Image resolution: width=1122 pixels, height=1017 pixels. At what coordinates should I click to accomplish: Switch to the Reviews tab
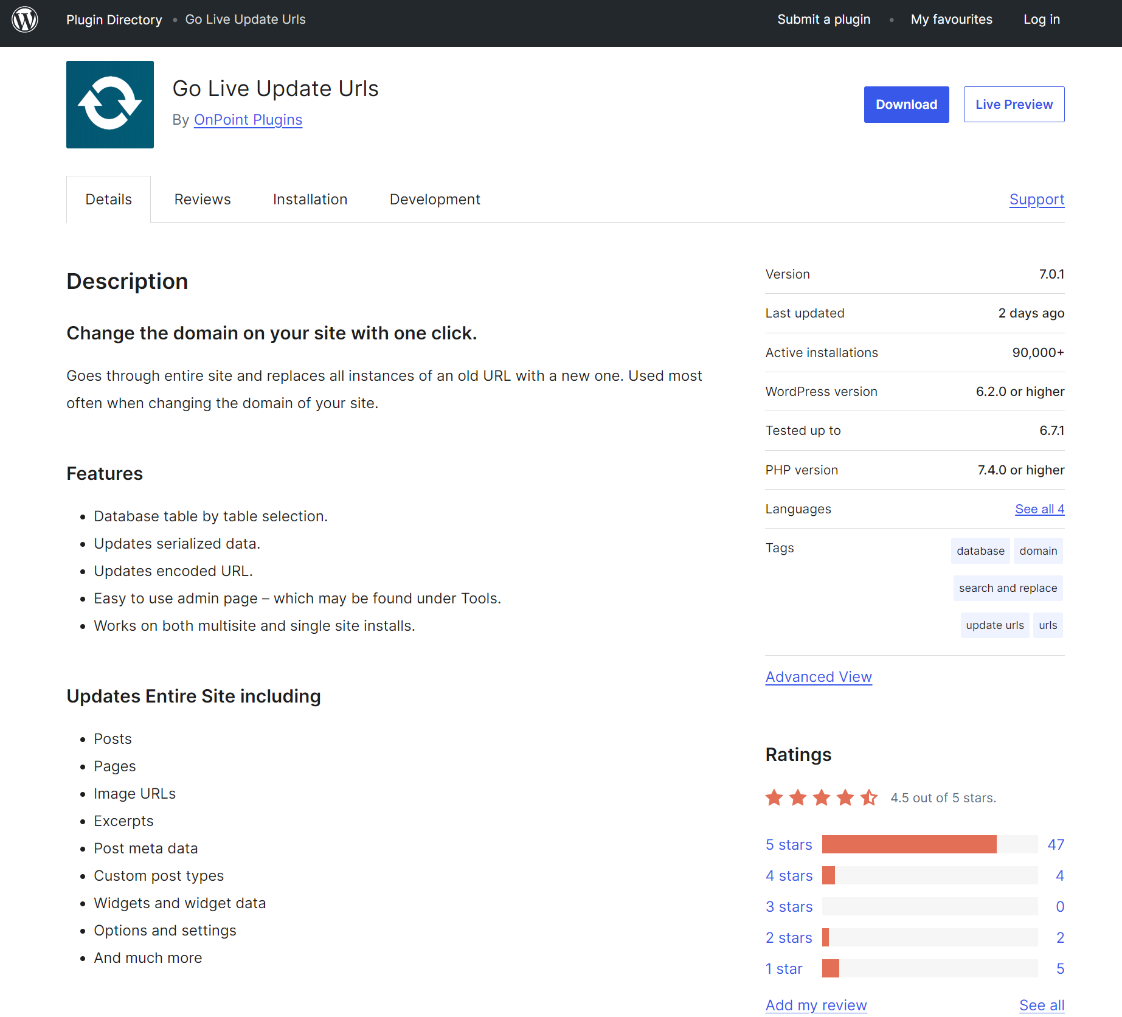pyautogui.click(x=203, y=200)
